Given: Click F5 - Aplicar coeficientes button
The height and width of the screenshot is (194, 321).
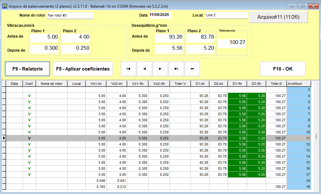Looking at the screenshot, I should [x=83, y=69].
